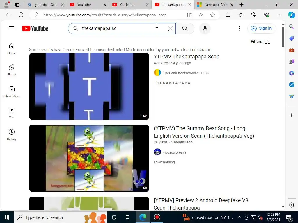The width and height of the screenshot is (298, 223).
Task: Play Gummy Bear Song Scan thumbnail
Action: click(x=89, y=158)
